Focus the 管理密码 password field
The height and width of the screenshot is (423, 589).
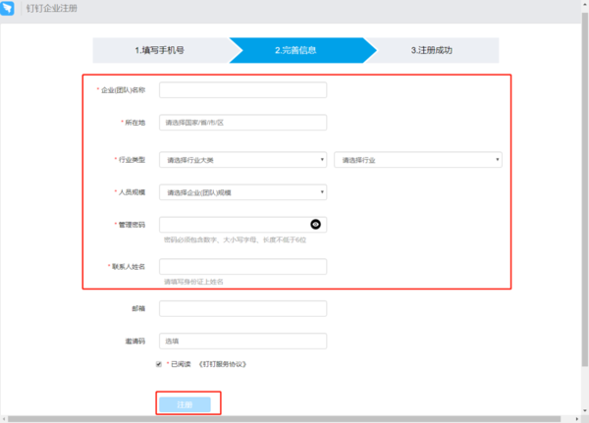tap(243, 225)
